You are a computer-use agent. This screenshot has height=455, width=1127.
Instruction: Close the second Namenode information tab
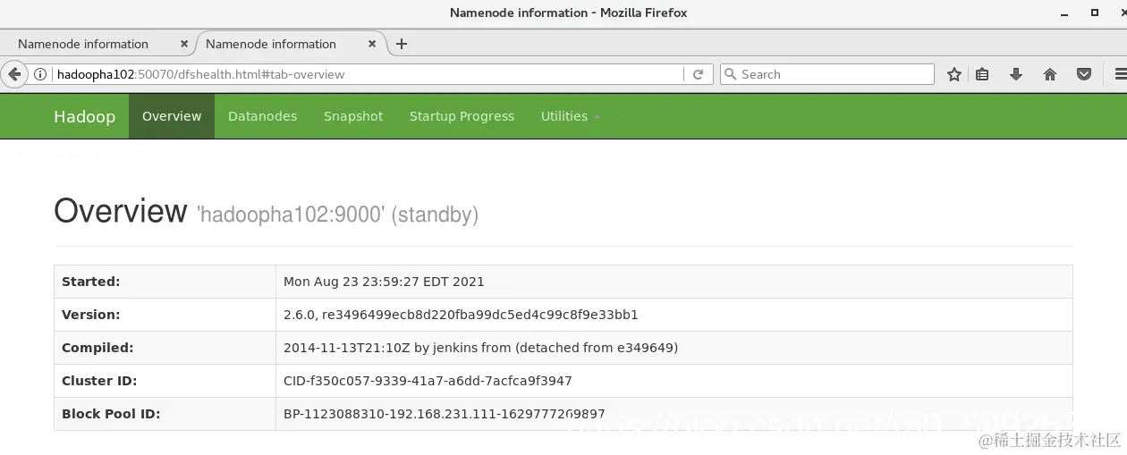(x=372, y=44)
